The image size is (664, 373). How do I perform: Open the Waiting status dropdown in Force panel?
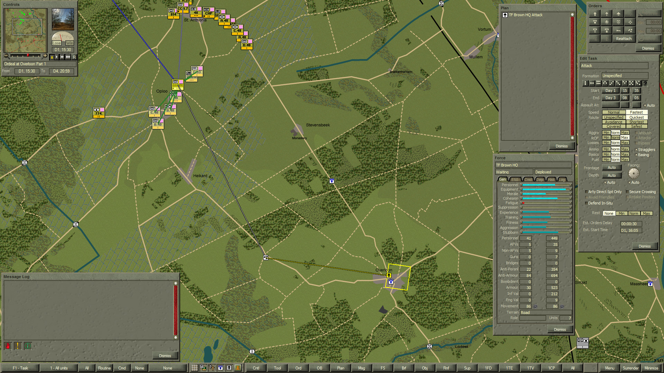[x=514, y=172]
